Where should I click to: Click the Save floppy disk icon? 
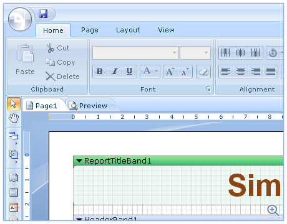coord(43,14)
